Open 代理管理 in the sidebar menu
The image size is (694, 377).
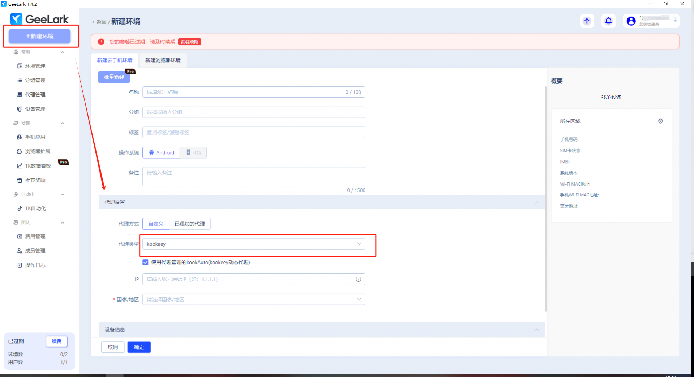point(35,95)
